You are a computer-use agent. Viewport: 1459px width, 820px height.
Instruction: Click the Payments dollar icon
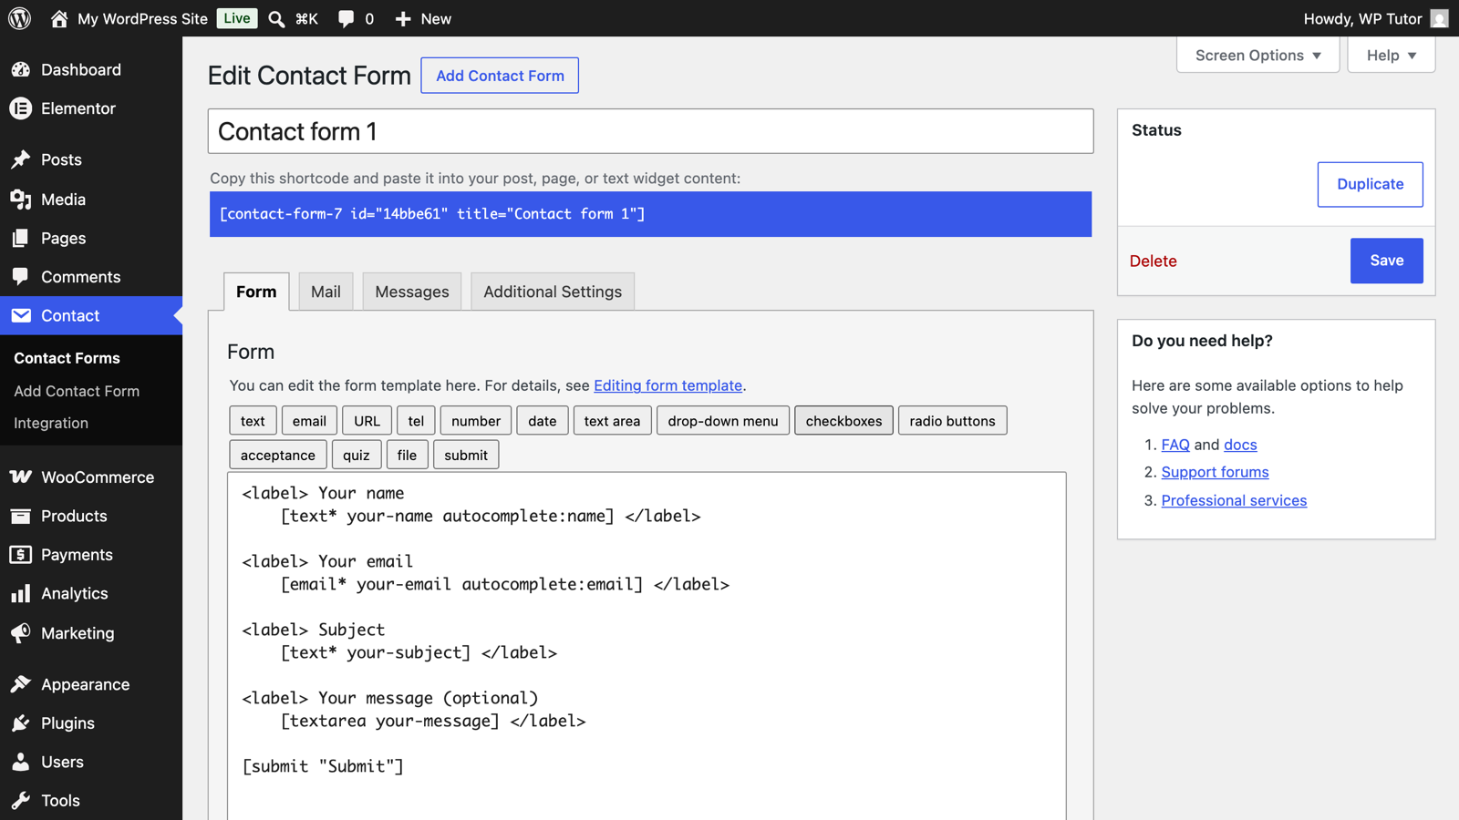pos(20,554)
